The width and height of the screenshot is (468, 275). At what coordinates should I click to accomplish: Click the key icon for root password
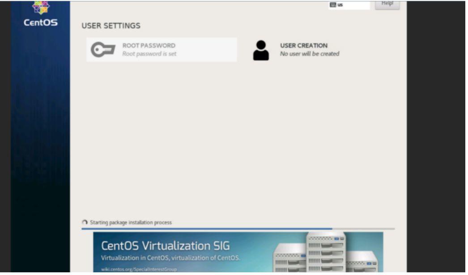[x=103, y=50]
